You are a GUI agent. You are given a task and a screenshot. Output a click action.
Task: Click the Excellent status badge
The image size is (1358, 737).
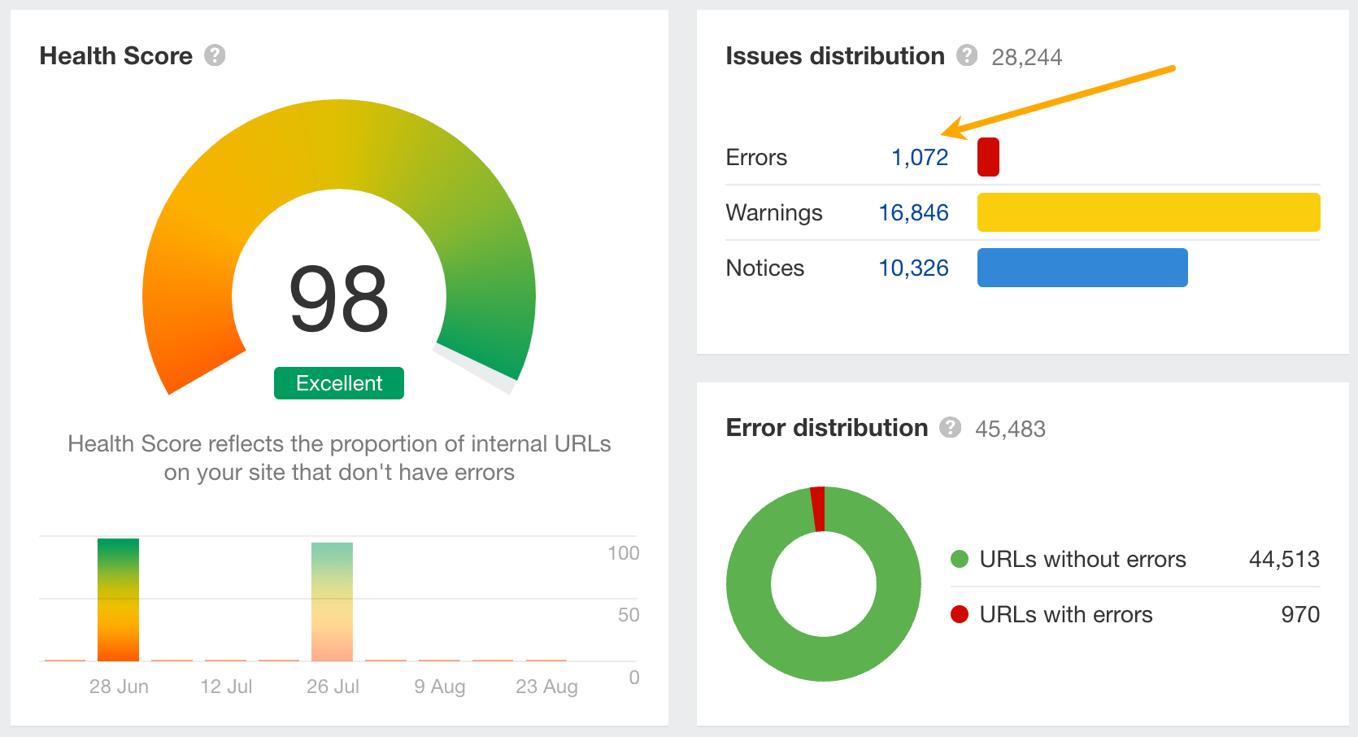338,382
